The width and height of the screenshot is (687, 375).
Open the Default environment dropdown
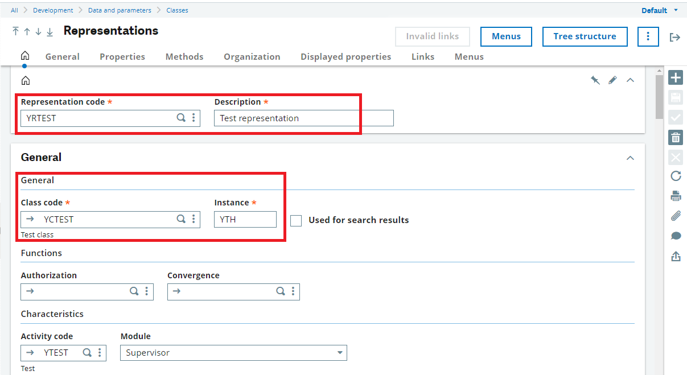(x=659, y=10)
